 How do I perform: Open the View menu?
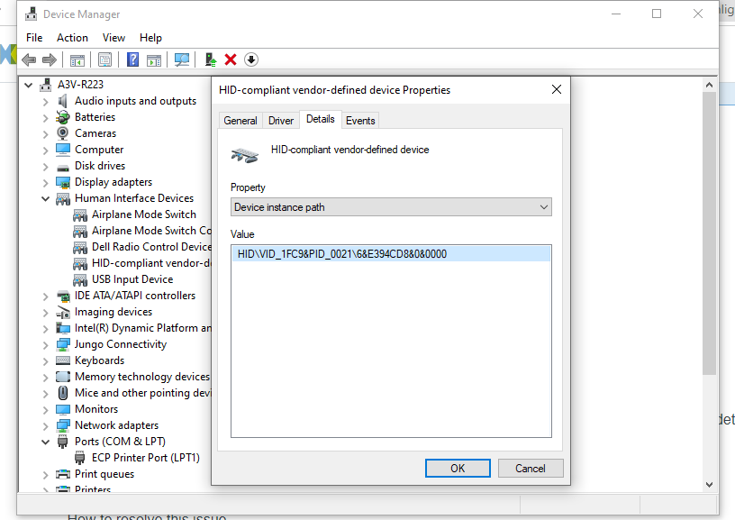click(113, 38)
